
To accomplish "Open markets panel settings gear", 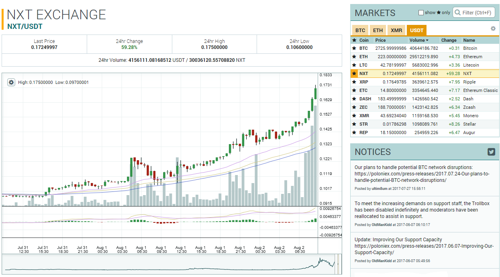I will coord(493,29).
